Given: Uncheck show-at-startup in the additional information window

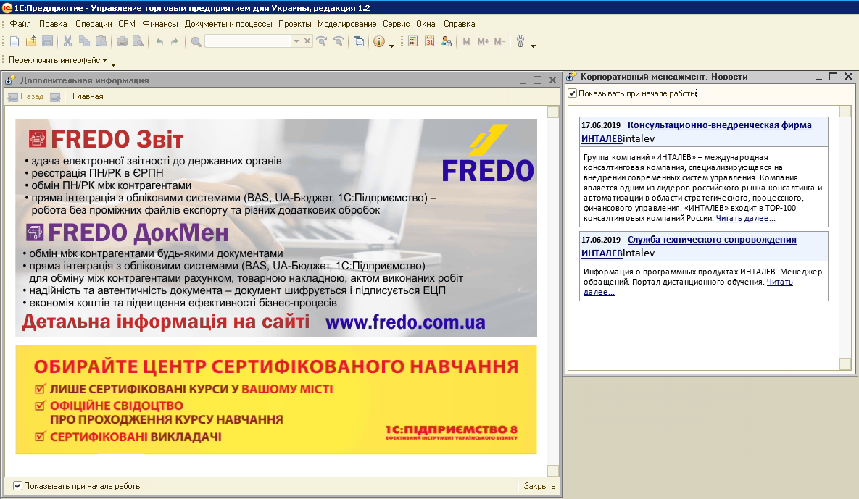Looking at the screenshot, I should (x=17, y=486).
